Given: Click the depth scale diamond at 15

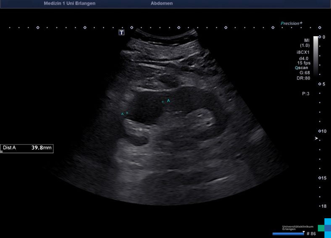Looking at the screenshot, I should 320,178.
